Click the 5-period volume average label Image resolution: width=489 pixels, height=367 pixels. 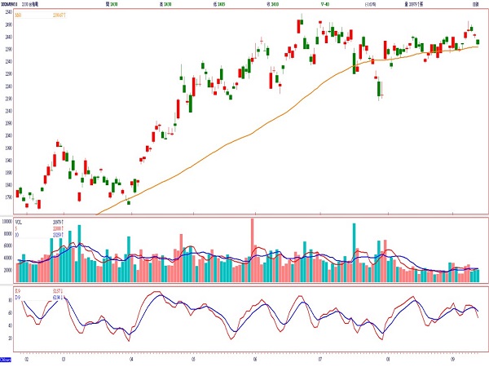(16, 228)
